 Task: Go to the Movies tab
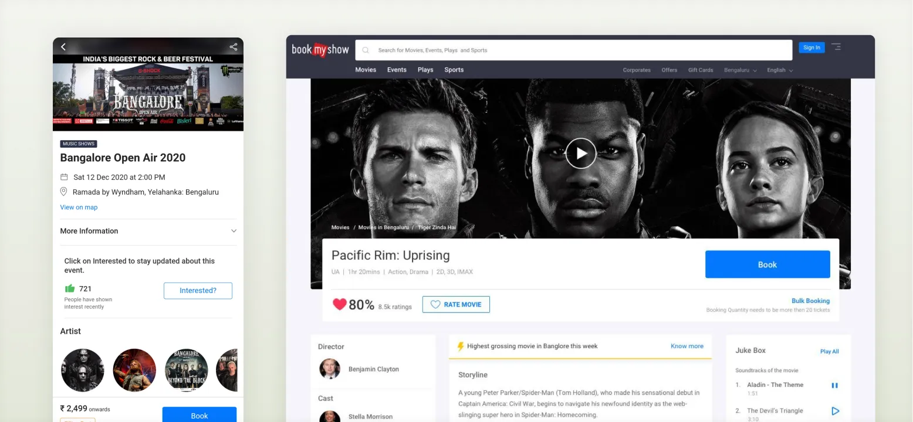coord(366,70)
